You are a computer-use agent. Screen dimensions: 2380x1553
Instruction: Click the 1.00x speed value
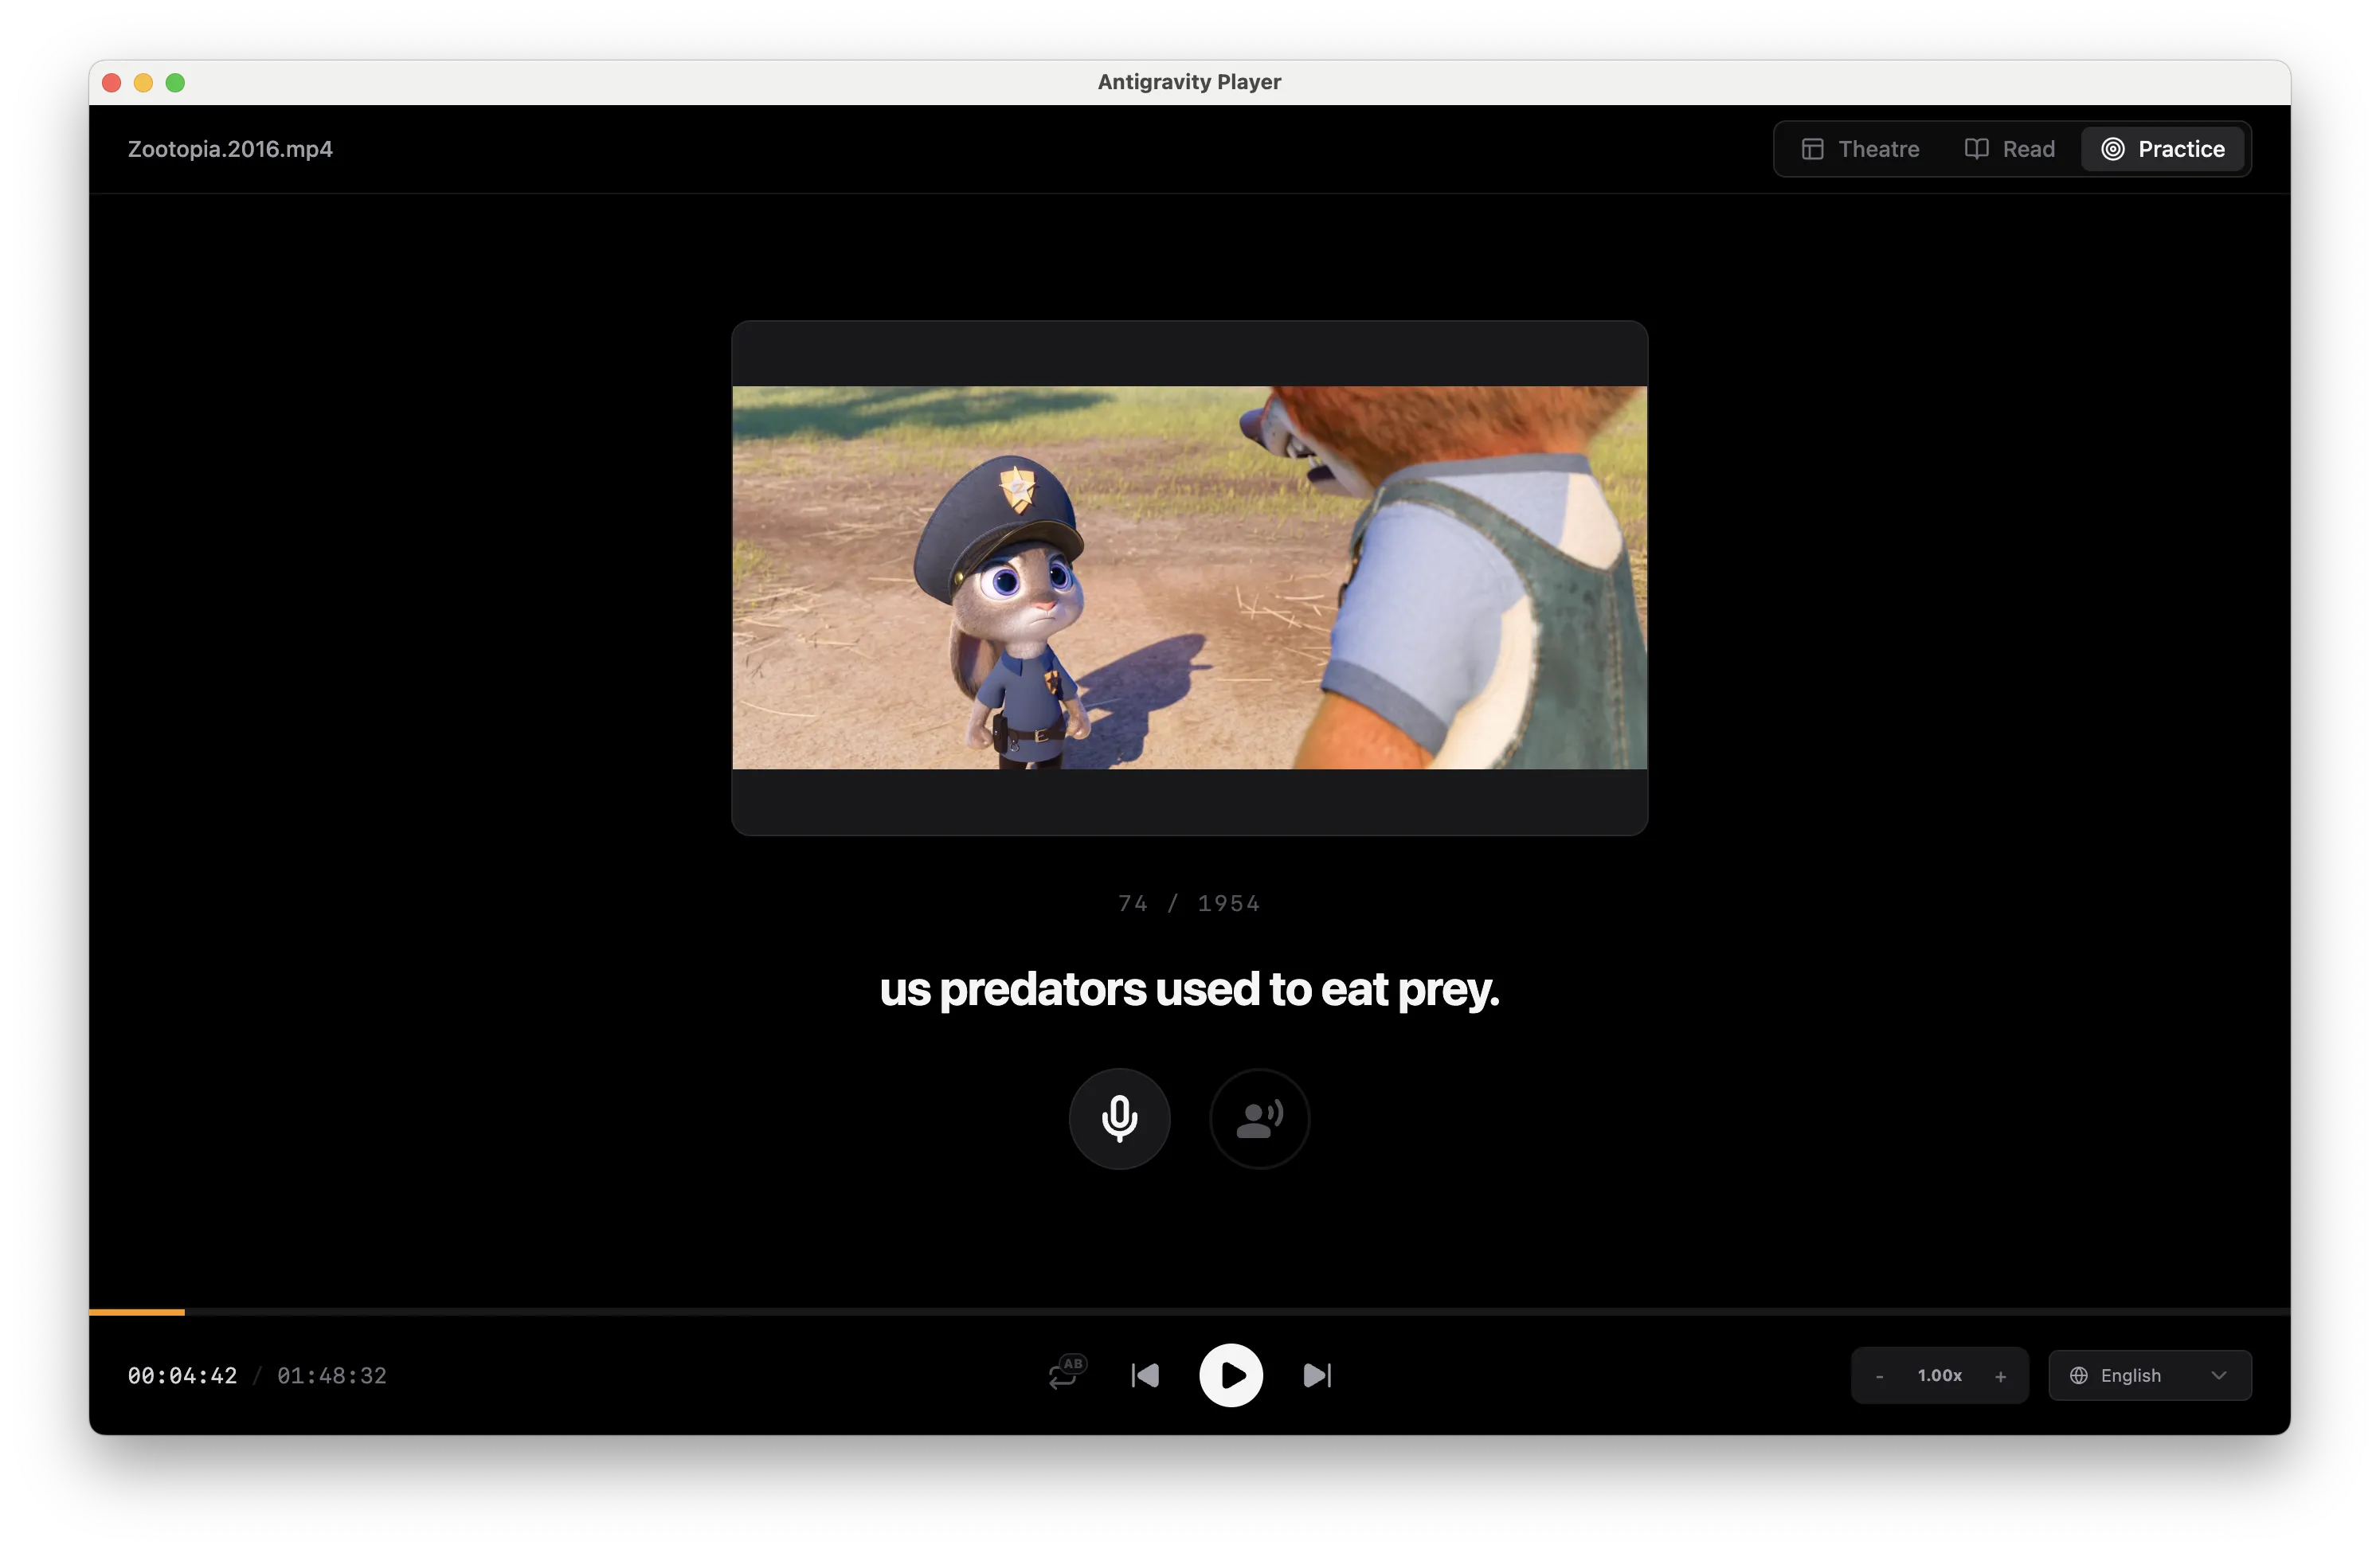tap(1939, 1375)
